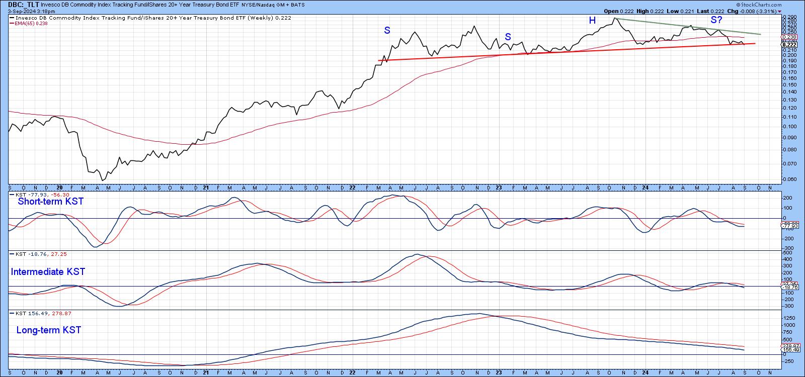Click the 0.238 EMA price tag on axis

pyautogui.click(x=789, y=37)
